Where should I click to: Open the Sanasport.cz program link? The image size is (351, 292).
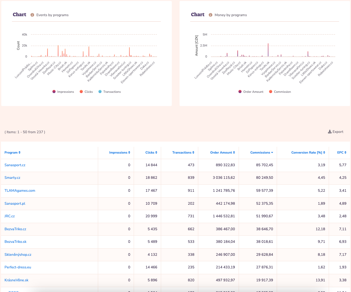click(x=15, y=165)
